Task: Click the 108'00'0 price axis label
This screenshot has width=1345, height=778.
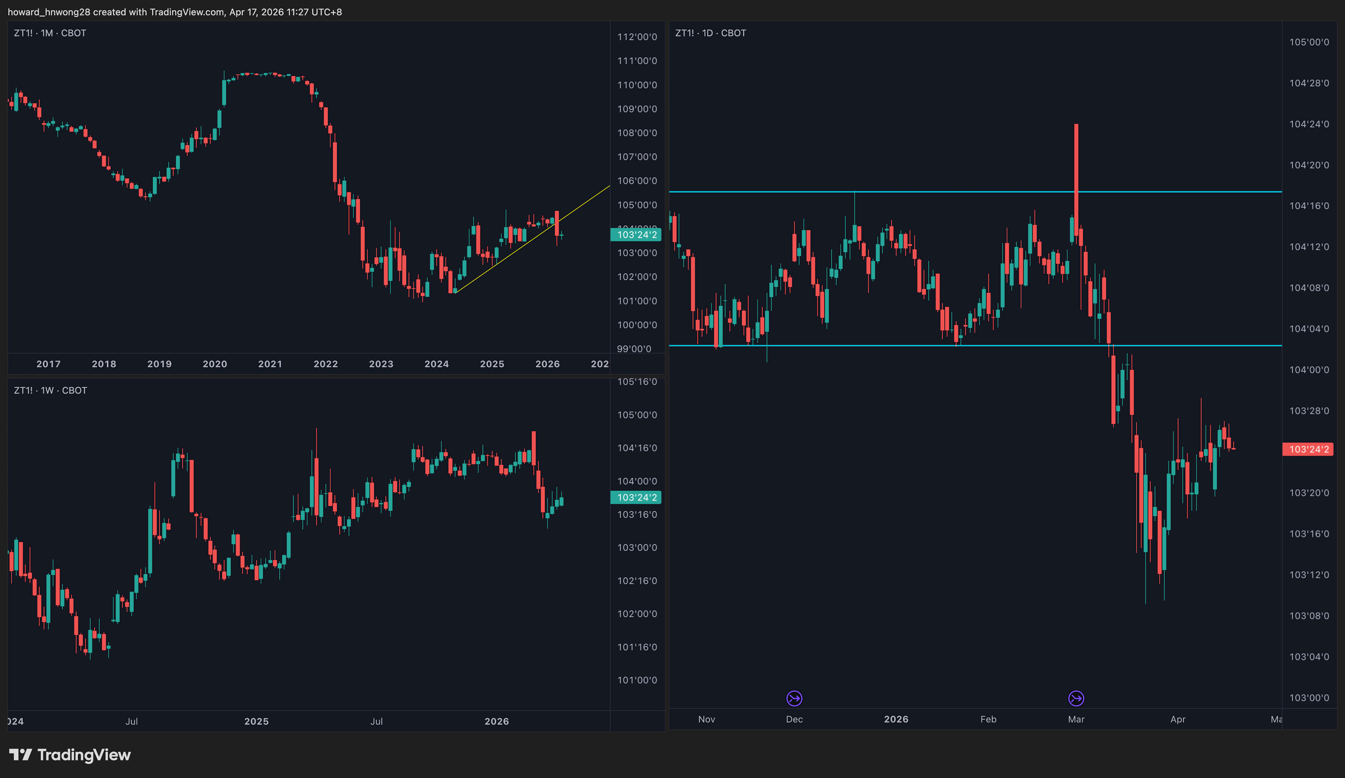Action: [637, 133]
